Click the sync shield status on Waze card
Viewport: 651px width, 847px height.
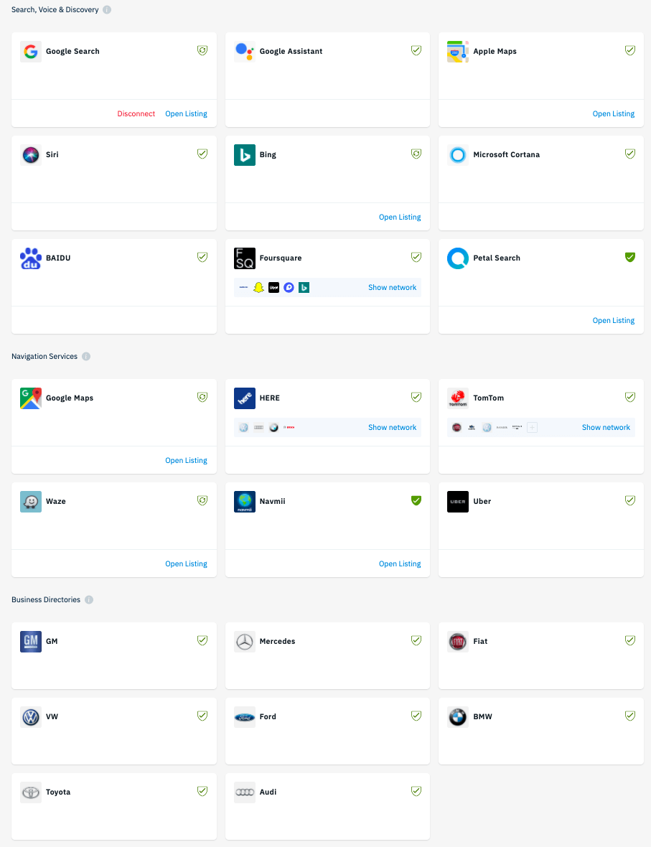click(202, 500)
